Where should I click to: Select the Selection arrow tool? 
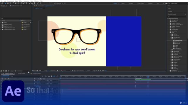[x=5, y=3]
